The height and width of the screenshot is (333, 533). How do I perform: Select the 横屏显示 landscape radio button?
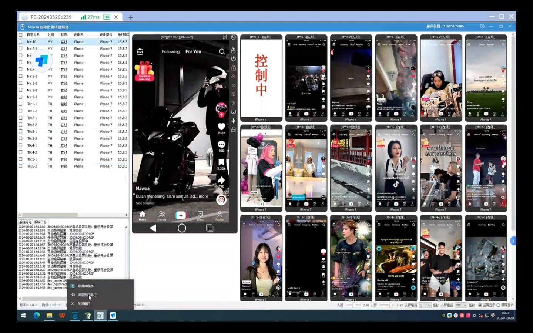click(x=498, y=305)
